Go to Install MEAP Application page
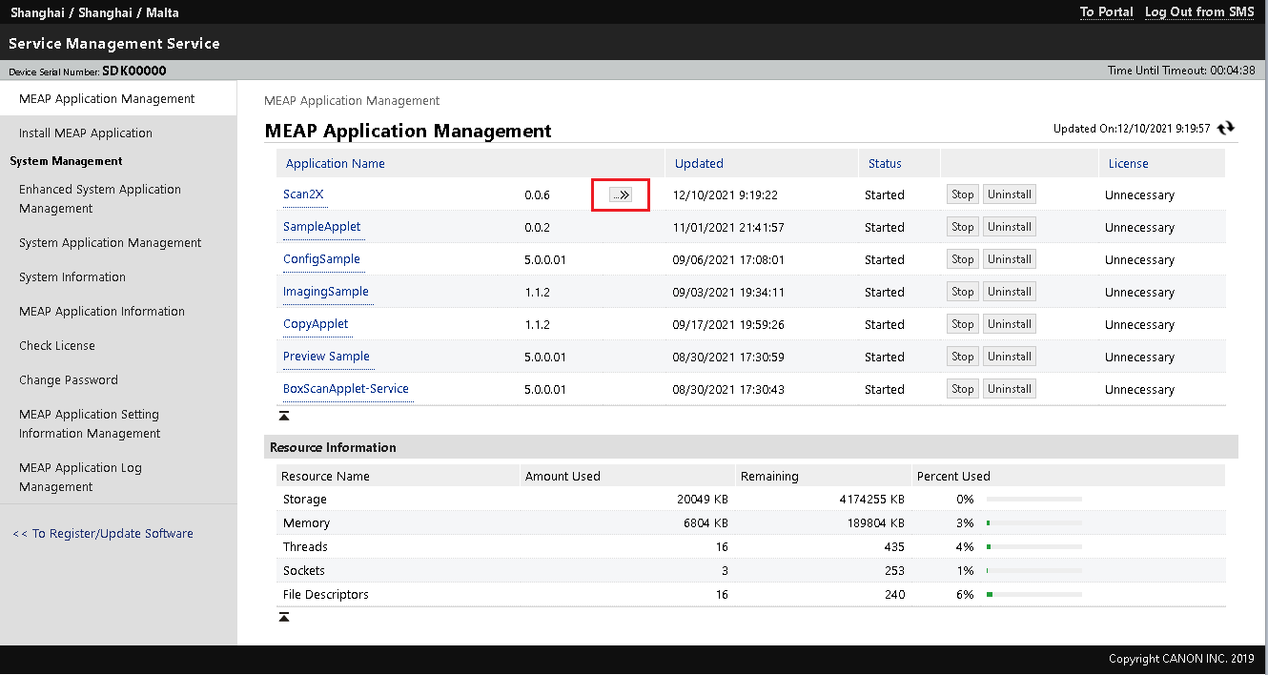This screenshot has height=675, width=1268. 86,133
